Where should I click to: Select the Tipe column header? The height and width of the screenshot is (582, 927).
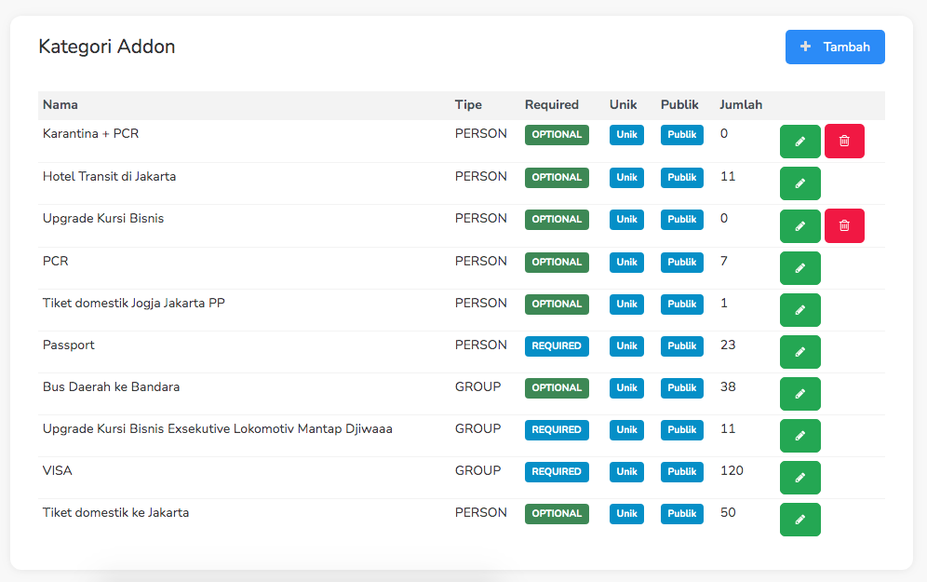point(468,105)
